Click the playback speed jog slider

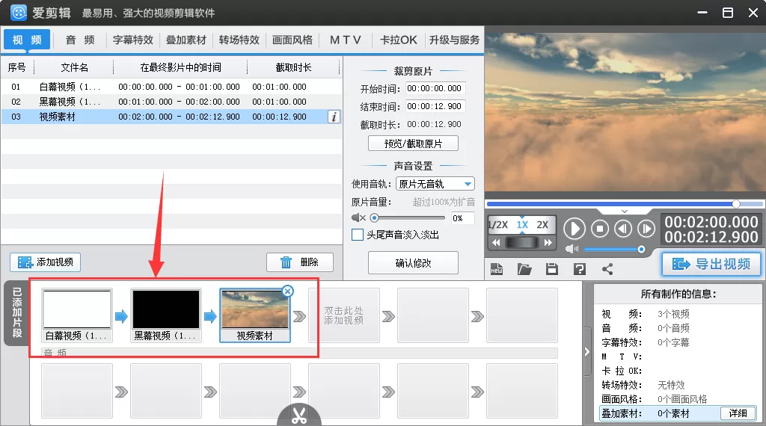[x=521, y=243]
